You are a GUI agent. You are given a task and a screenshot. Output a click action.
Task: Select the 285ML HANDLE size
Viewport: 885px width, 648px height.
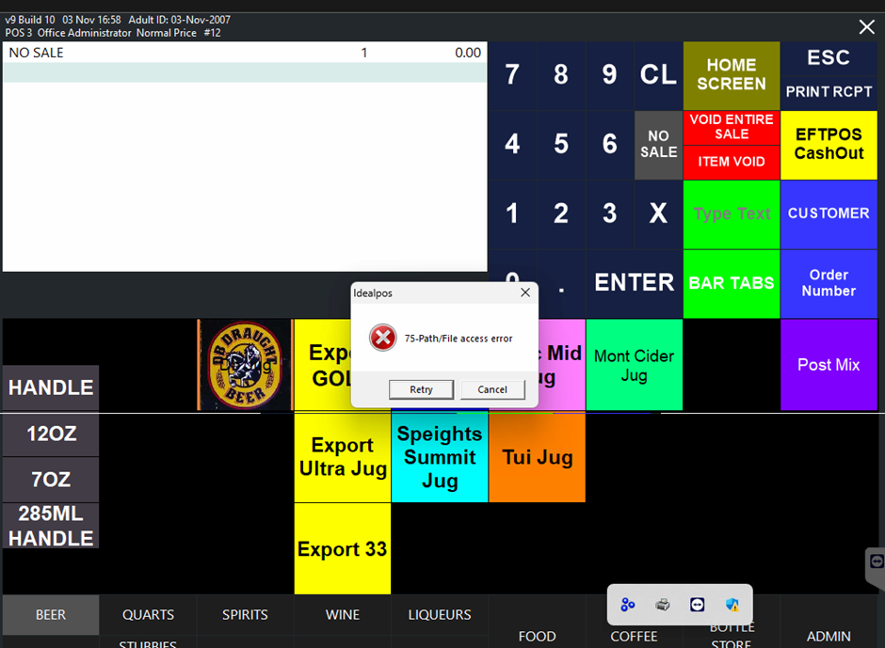point(51,526)
